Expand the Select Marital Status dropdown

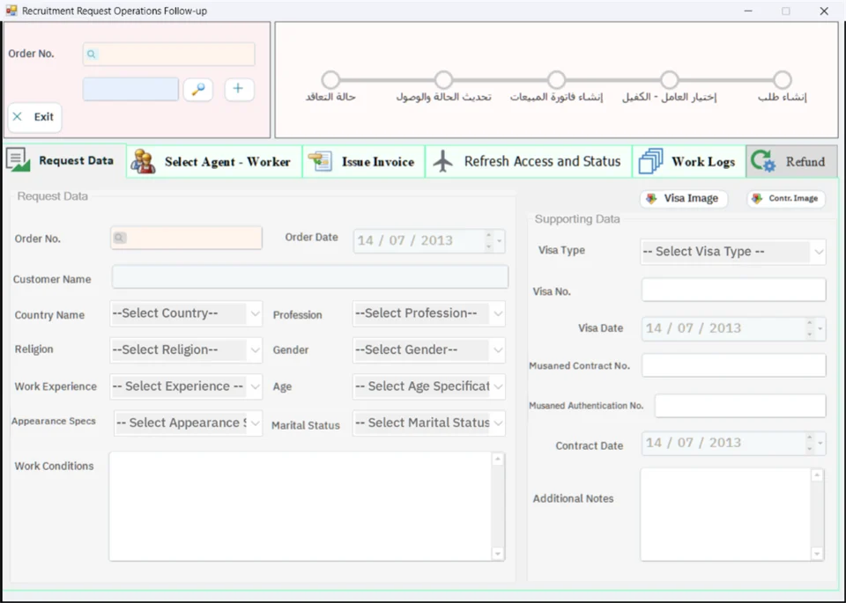(497, 423)
